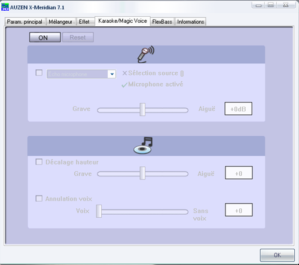Enable the Écho microphone checkbox
299x265 pixels.
click(x=39, y=72)
